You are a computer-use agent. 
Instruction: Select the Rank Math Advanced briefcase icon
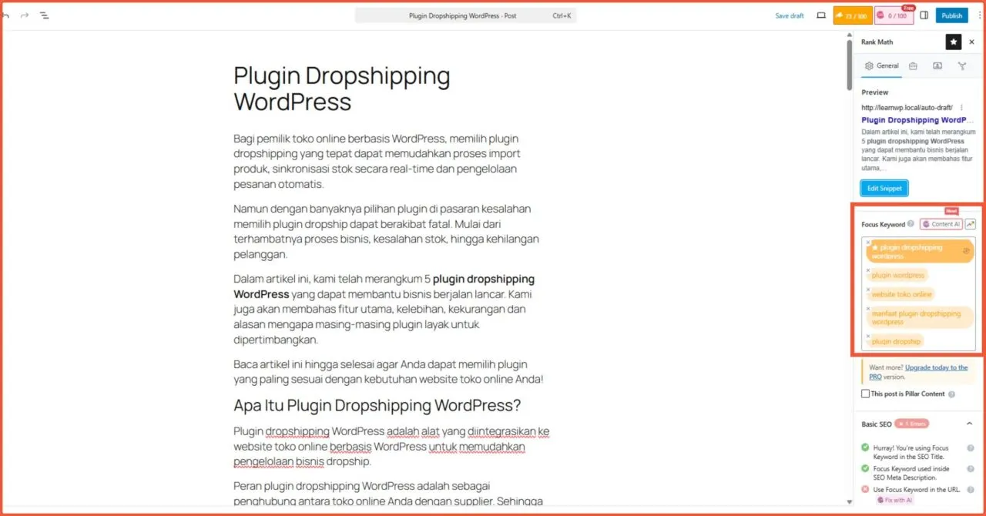[x=913, y=65]
